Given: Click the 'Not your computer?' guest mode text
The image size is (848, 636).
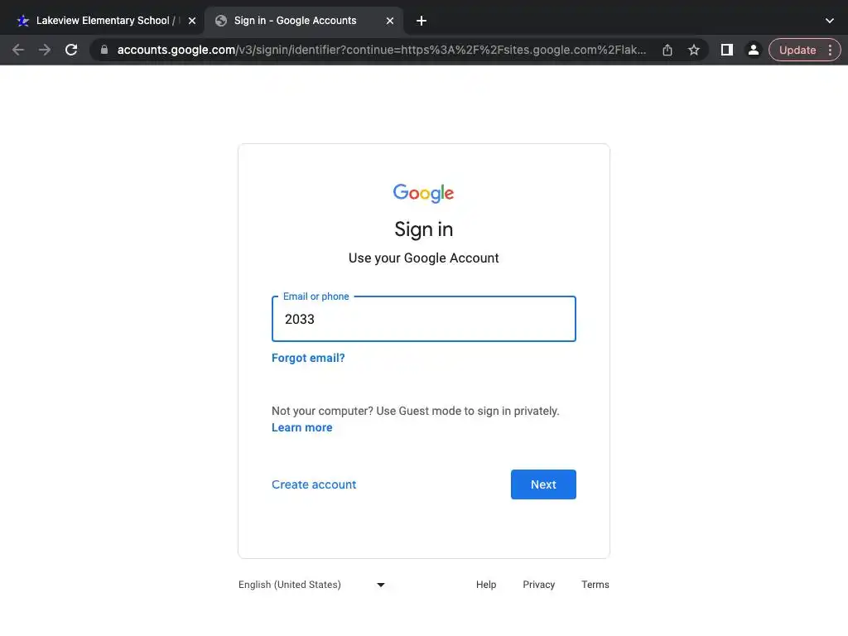Looking at the screenshot, I should coord(416,411).
